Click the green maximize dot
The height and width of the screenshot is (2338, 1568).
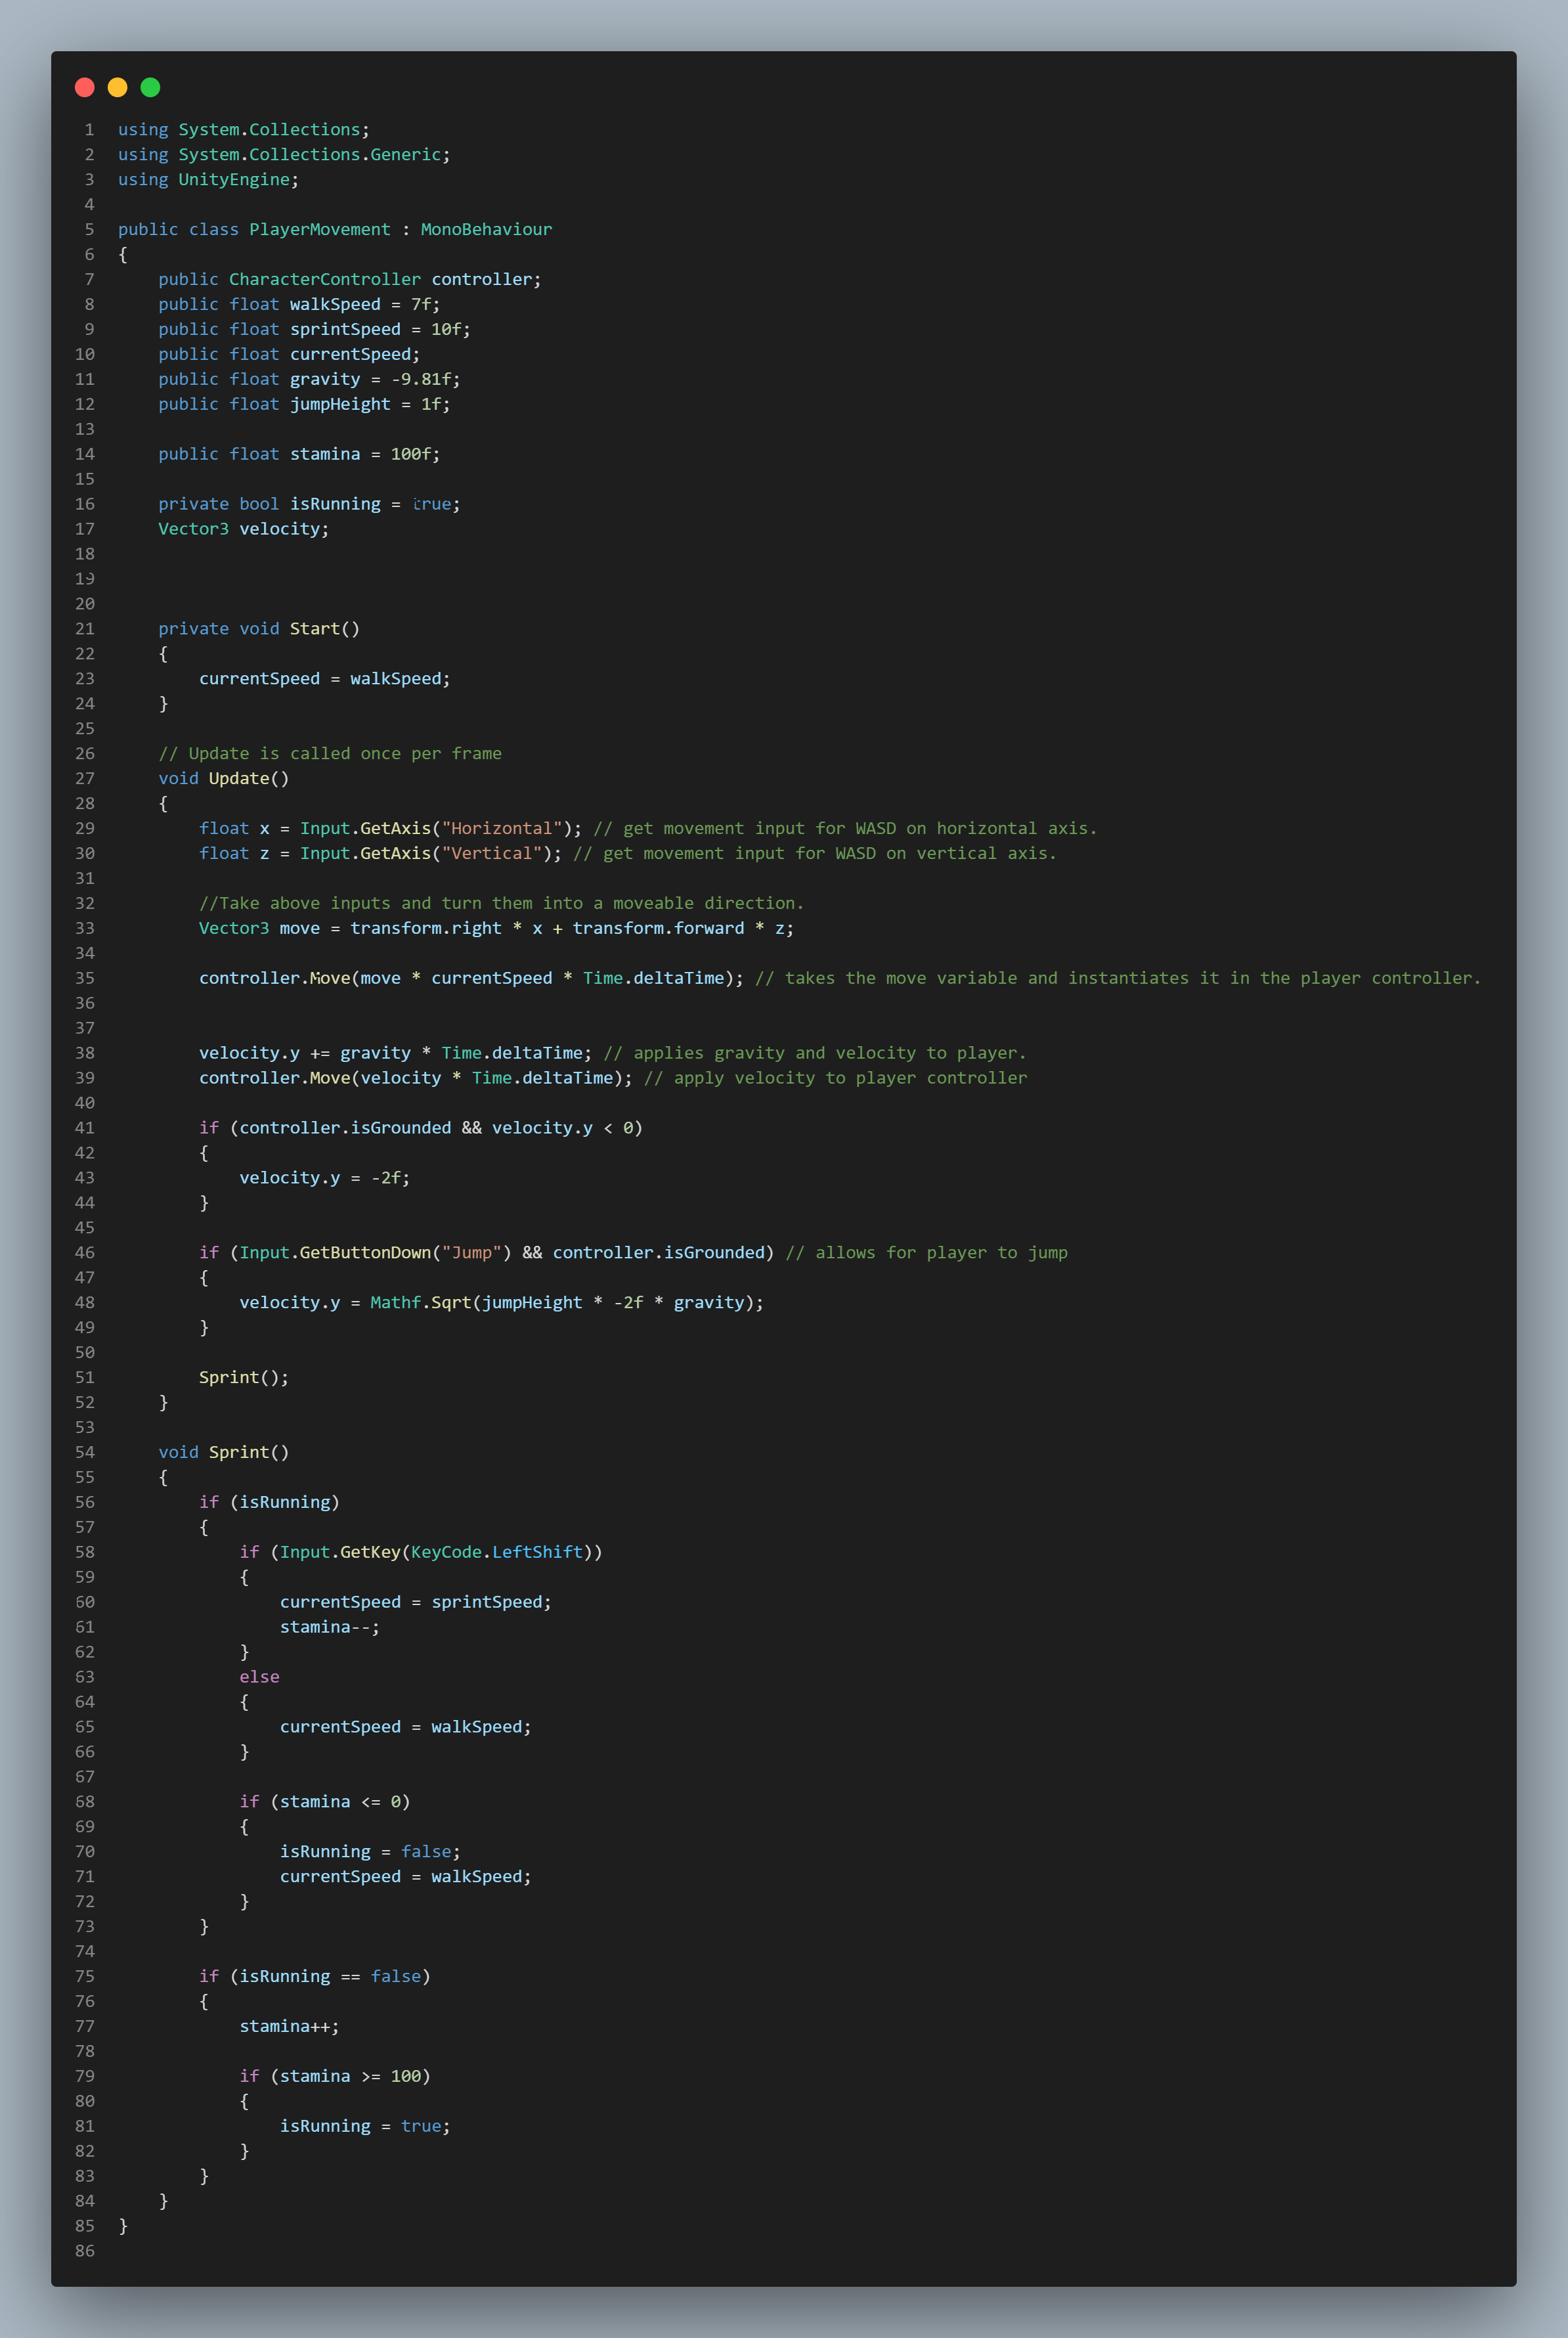point(150,87)
